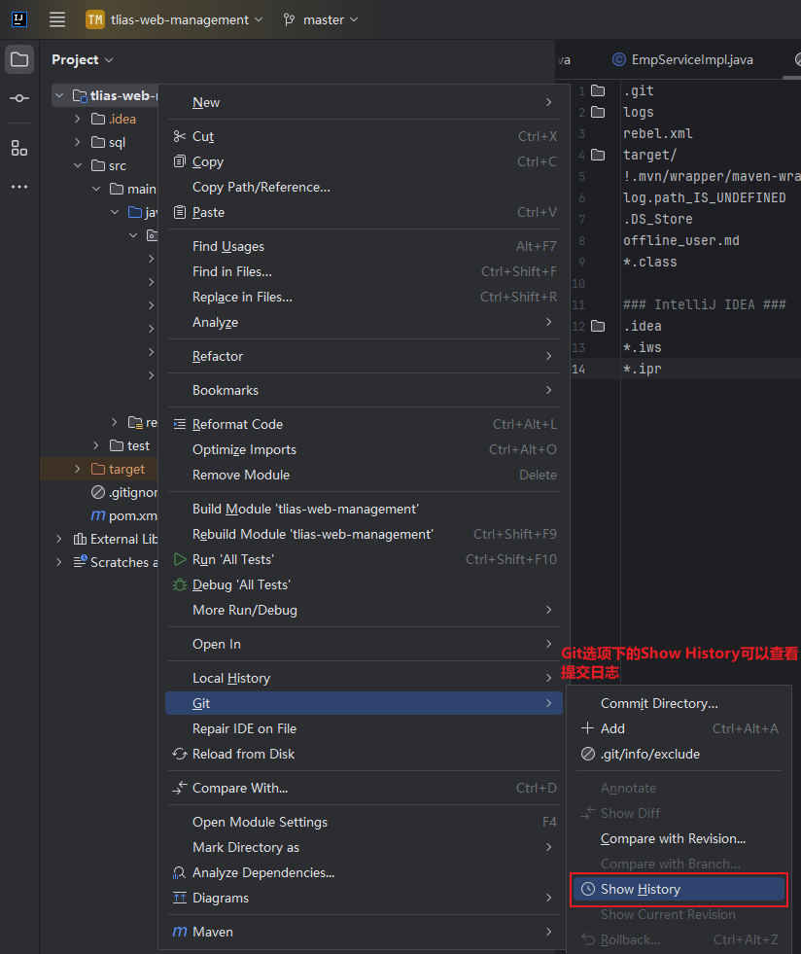
Task: Click editor line with 'offline_user.md'
Action: 681,240
